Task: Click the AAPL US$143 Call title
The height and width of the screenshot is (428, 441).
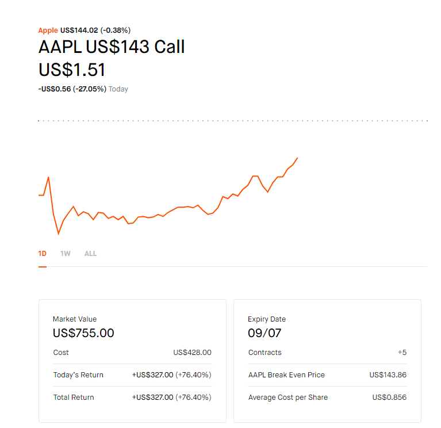Action: 112,47
